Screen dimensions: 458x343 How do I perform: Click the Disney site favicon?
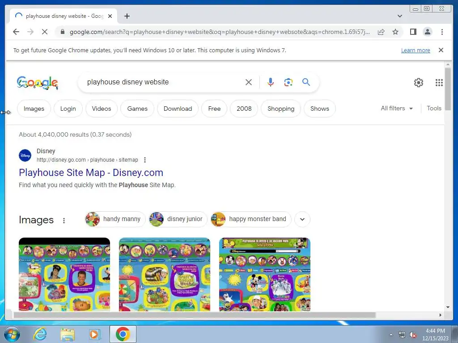[x=25, y=155]
